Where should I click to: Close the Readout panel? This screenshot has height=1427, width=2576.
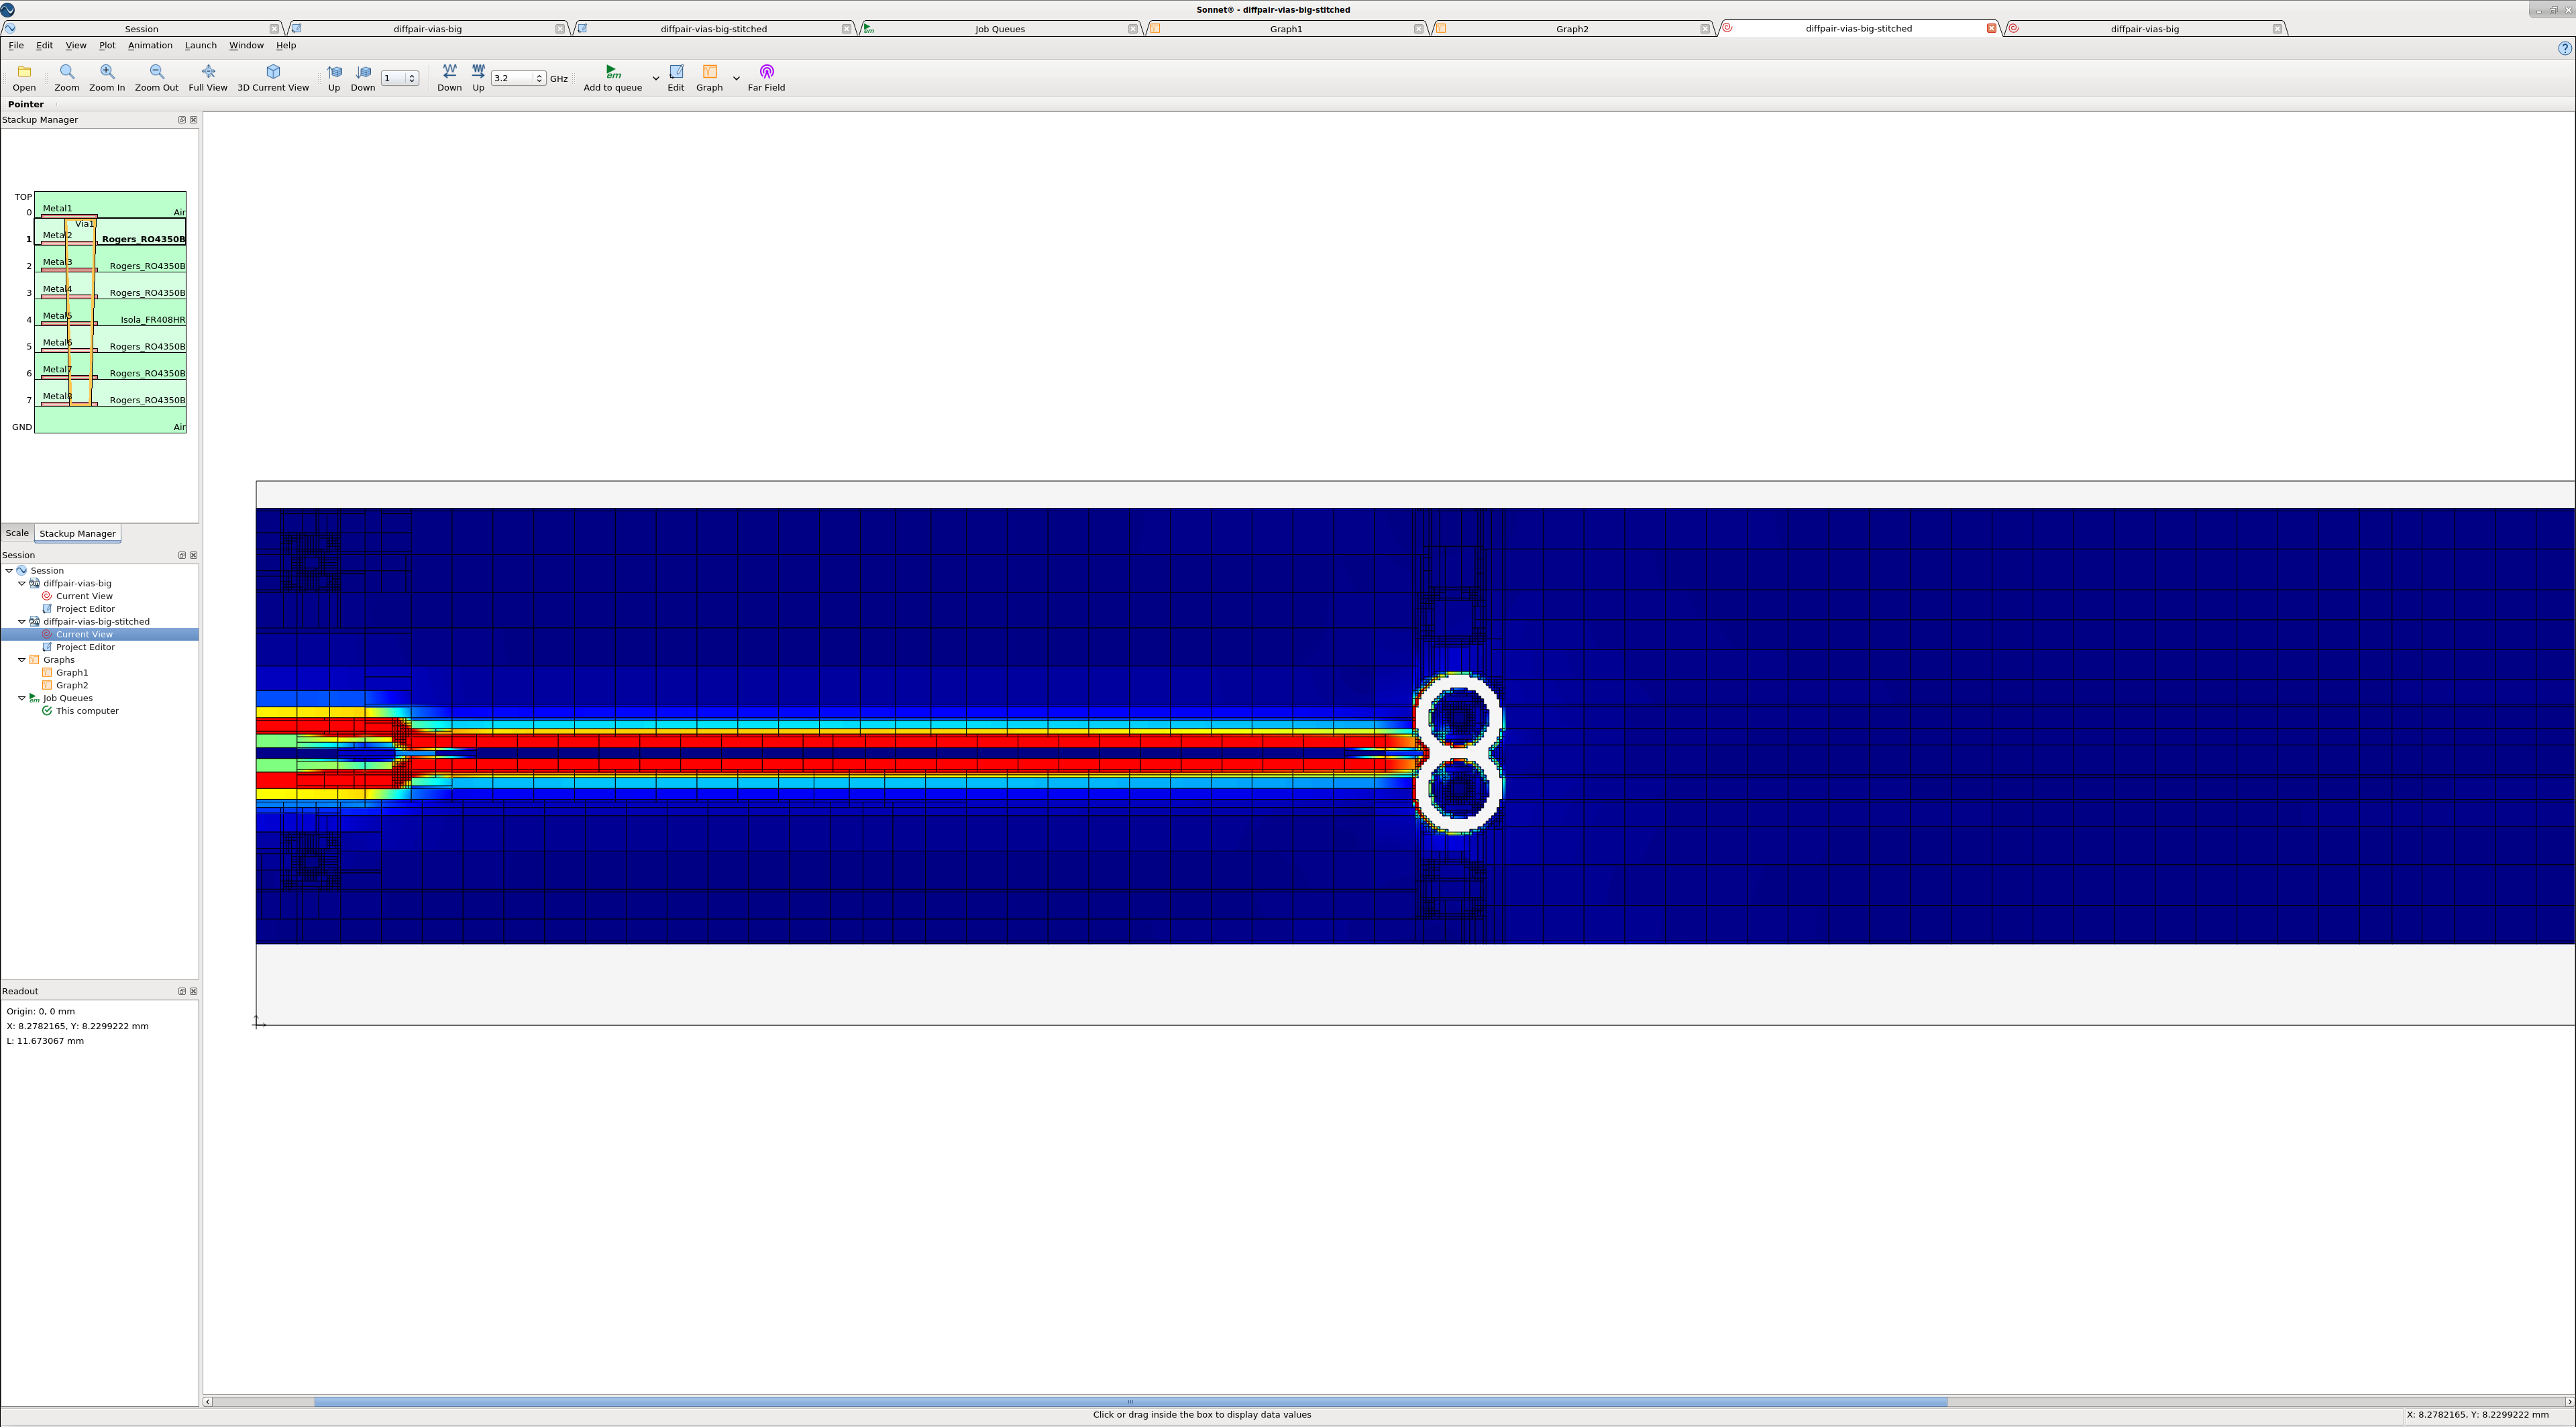click(x=194, y=991)
